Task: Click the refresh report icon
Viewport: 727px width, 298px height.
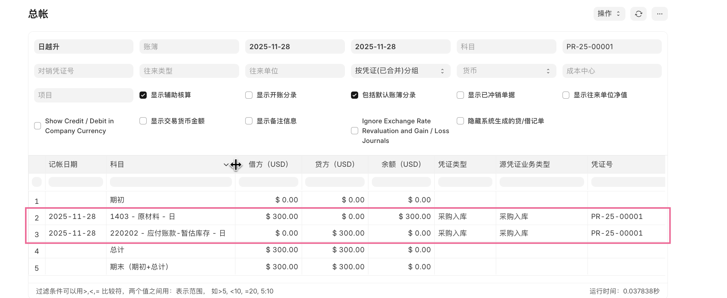Action: pyautogui.click(x=638, y=14)
